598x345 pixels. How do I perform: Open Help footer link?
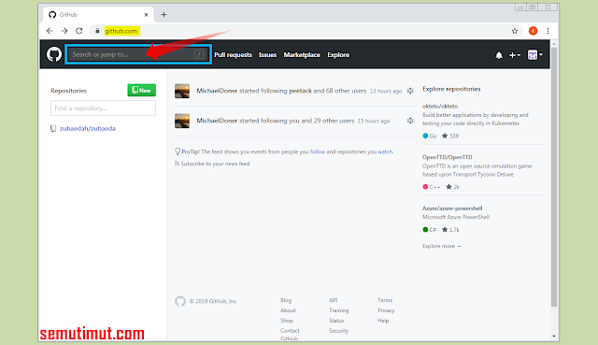pyautogui.click(x=383, y=321)
